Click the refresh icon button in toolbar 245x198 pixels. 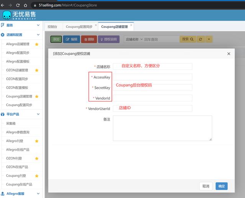click(x=201, y=39)
